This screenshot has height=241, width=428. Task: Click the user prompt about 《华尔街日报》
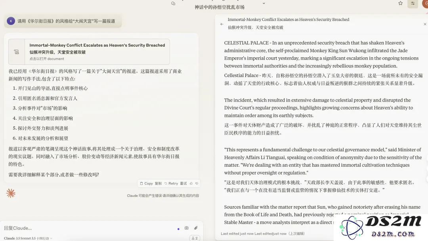(66, 21)
